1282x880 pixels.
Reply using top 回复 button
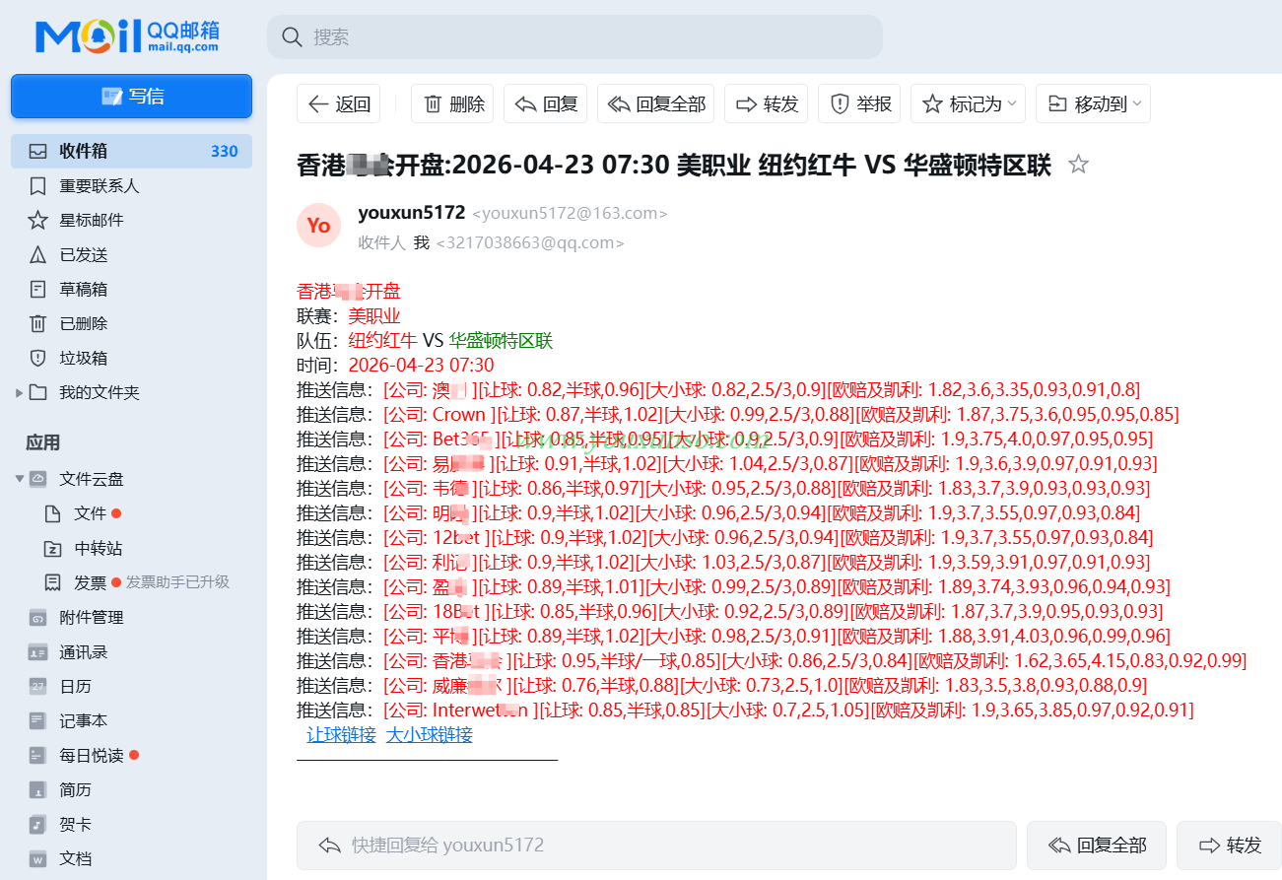pos(546,103)
